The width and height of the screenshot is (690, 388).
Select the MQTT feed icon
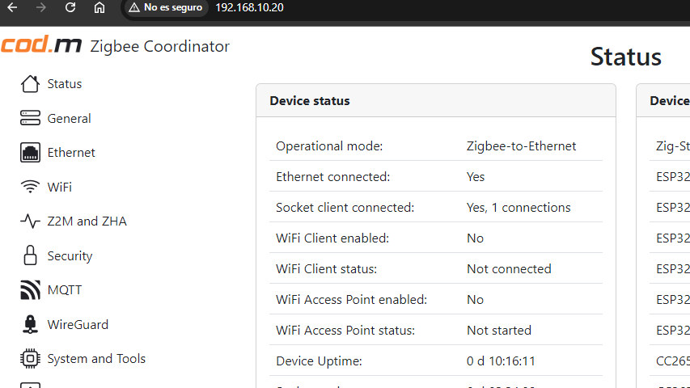pos(30,290)
